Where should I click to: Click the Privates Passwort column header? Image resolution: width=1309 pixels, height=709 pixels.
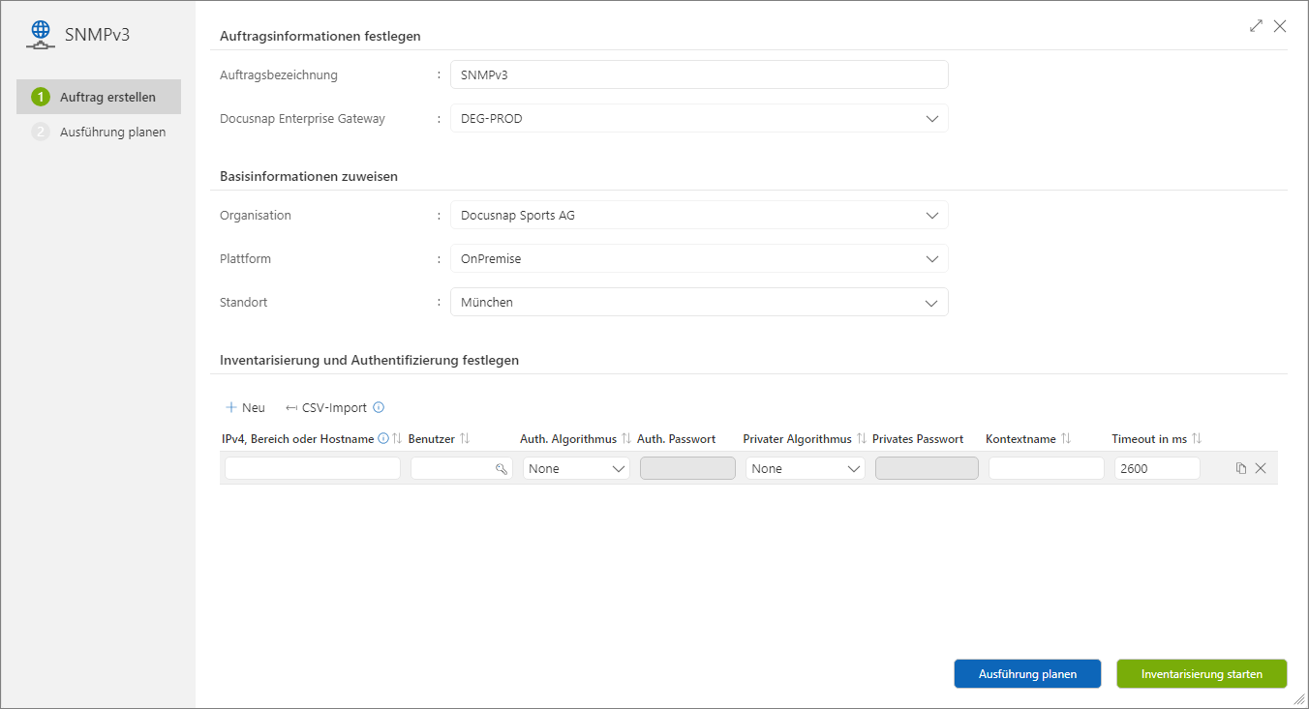coord(918,439)
